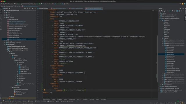Image resolution: width=186 pixels, height=104 pixels.
Task: Click the Build hammer icon in toolbar
Action: [x=18, y=4]
